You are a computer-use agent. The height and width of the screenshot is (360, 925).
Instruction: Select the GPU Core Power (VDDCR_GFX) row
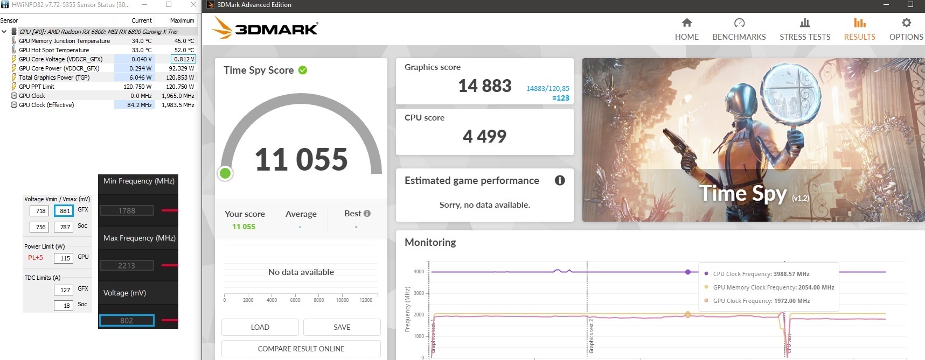click(x=99, y=68)
